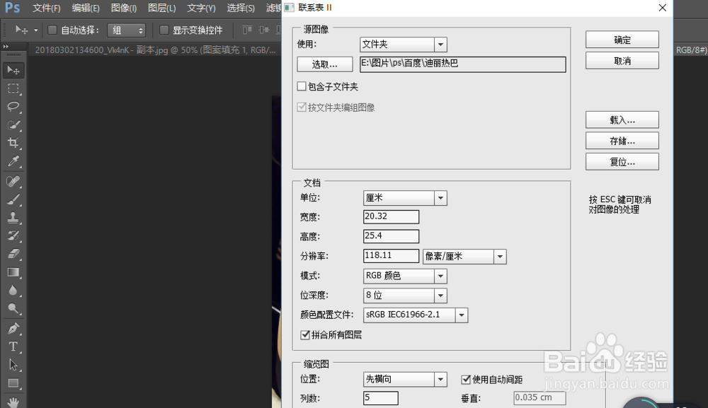Uncheck the 拼合所有图层 option
Image resolution: width=708 pixels, height=408 pixels.
point(305,335)
